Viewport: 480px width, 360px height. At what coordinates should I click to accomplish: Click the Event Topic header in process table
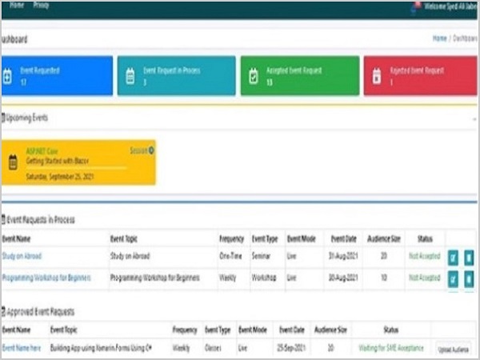pyautogui.click(x=124, y=238)
